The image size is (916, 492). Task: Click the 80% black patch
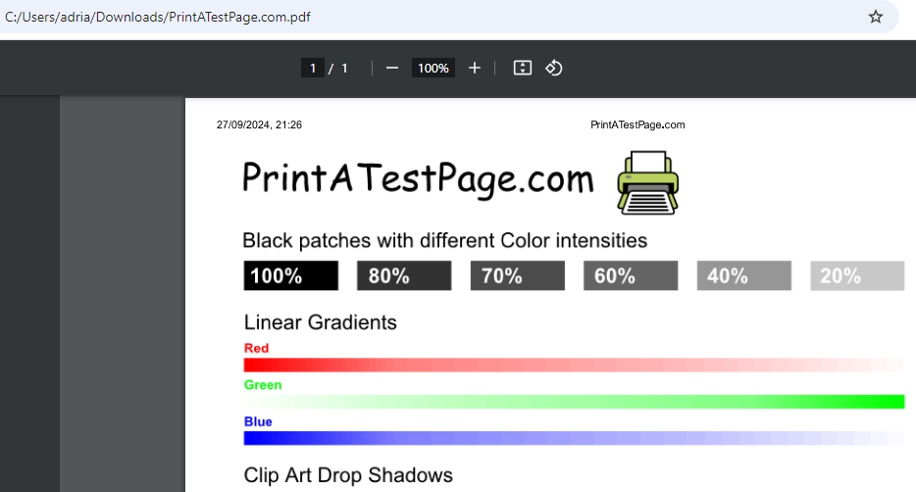(x=404, y=275)
